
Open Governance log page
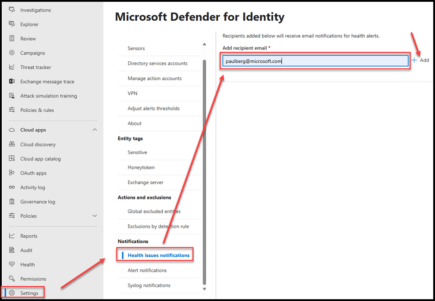coord(37,202)
